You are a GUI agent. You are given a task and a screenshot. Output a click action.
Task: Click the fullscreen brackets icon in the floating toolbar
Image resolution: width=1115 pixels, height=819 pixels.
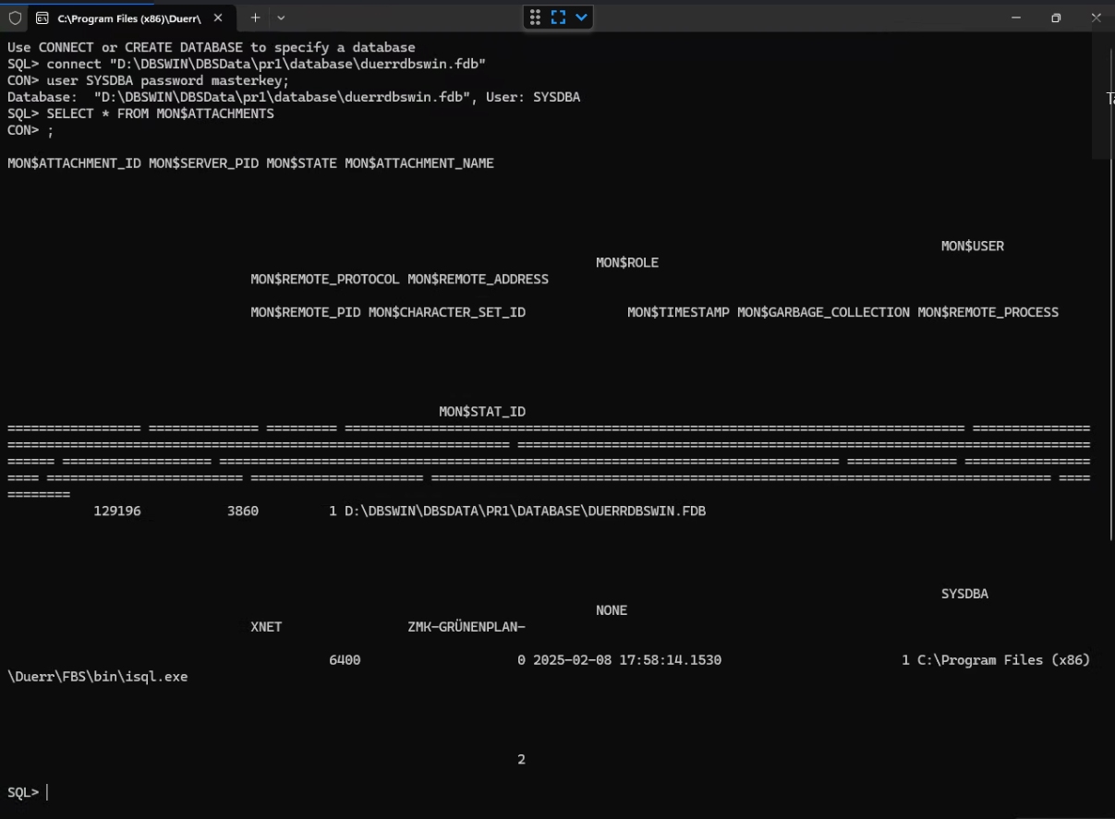(x=558, y=18)
